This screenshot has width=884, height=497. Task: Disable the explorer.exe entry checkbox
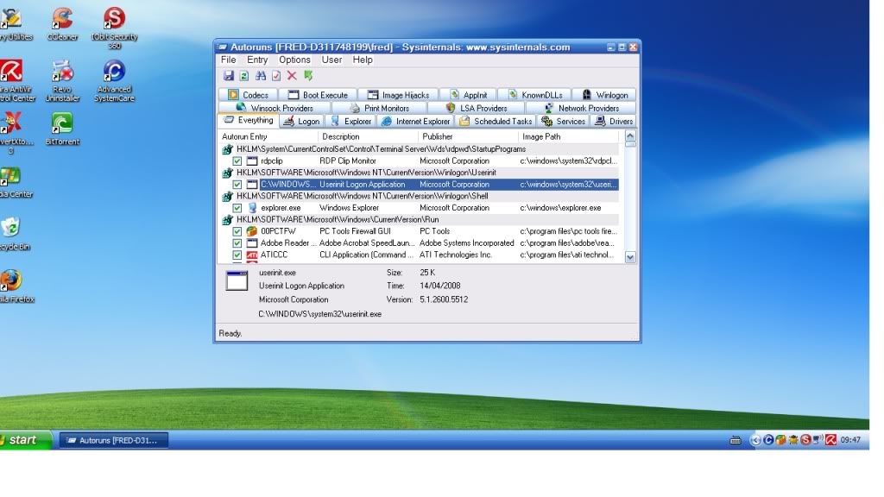pos(237,208)
